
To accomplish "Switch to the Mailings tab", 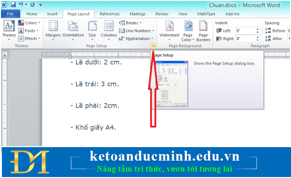I will (x=137, y=14).
